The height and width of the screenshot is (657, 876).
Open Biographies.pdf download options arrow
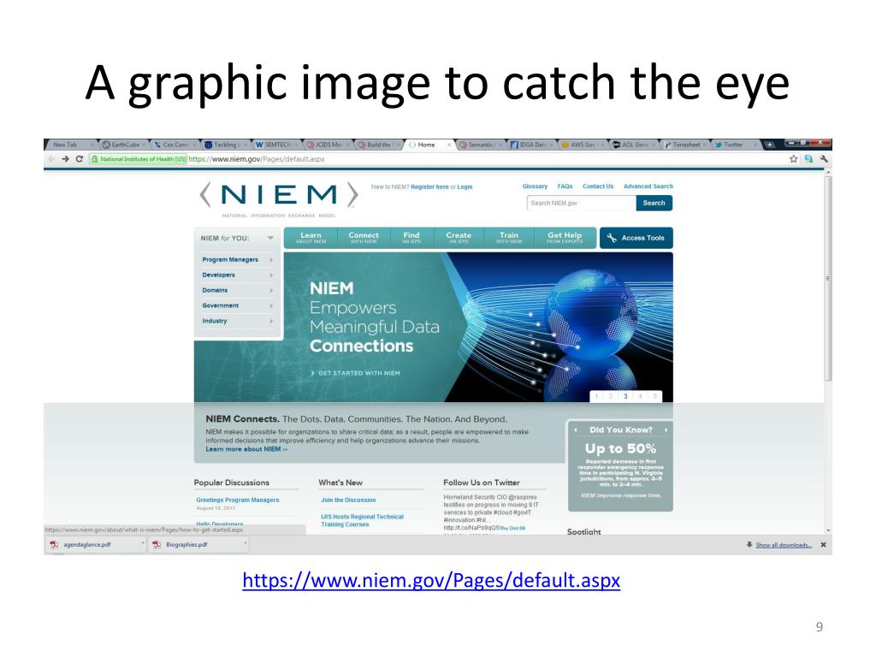(x=246, y=543)
